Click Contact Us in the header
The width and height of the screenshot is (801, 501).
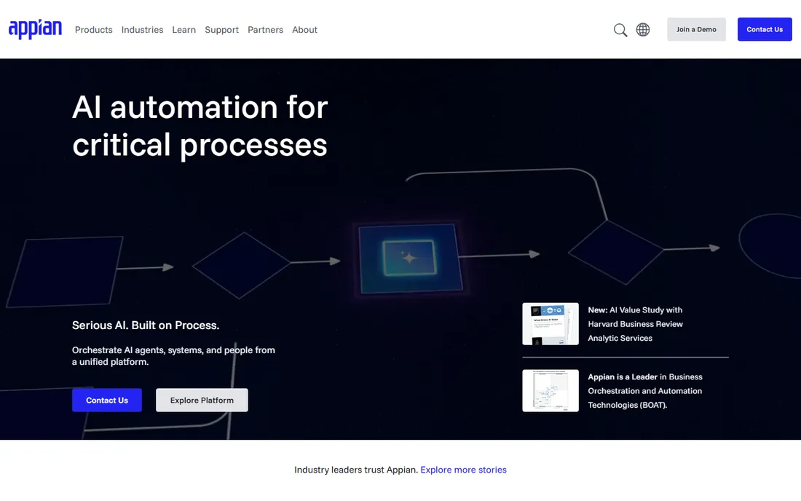tap(764, 30)
